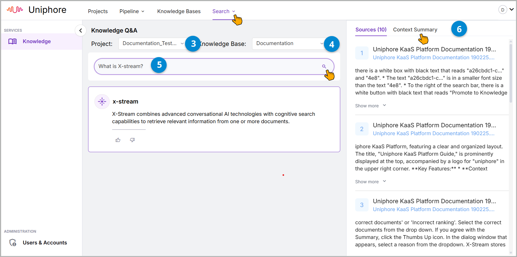Open source 3 document link

click(x=434, y=209)
